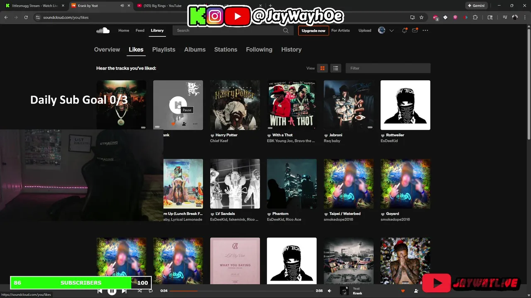Mute the Krank by Yeat tab audio icon
This screenshot has width=531, height=298.
[x=122, y=6]
